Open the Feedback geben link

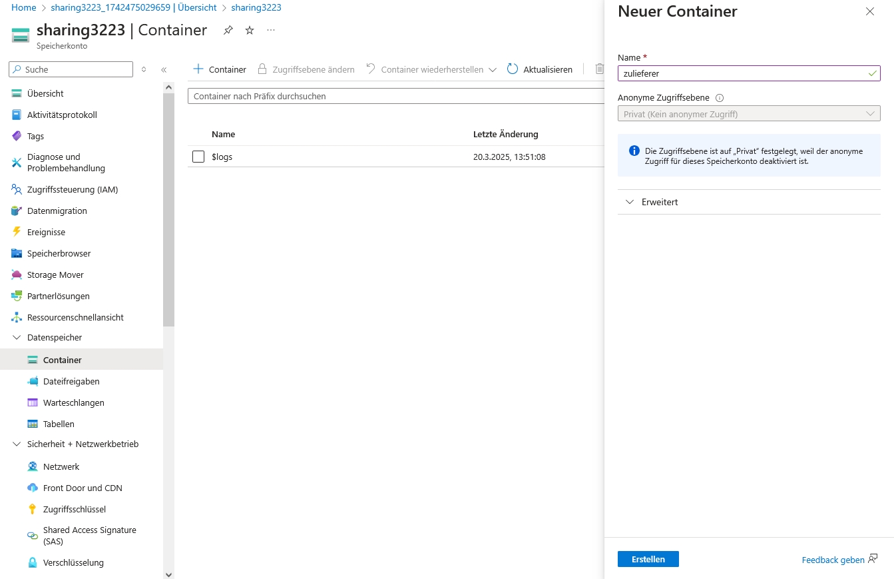[833, 560]
